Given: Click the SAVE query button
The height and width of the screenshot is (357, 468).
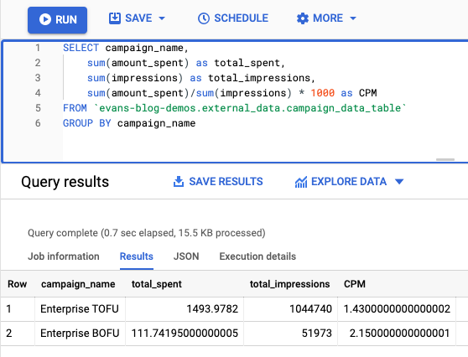Looking at the screenshot, I should (137, 18).
